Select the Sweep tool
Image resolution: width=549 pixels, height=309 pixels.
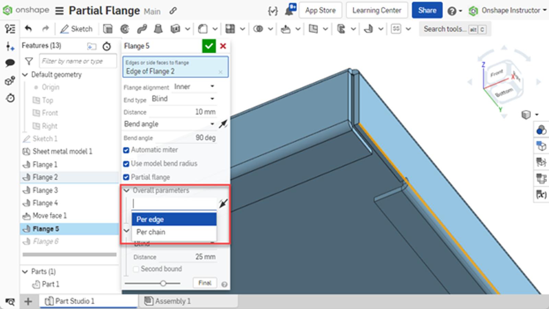pos(140,29)
